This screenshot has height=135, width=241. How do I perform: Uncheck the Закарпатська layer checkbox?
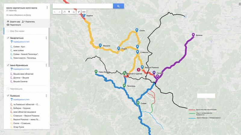8,38
